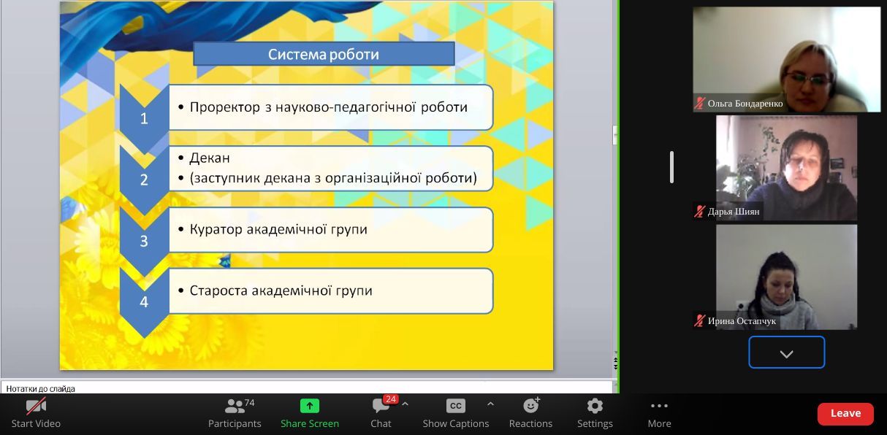Open the Participants list
The image size is (887, 435).
tap(235, 407)
